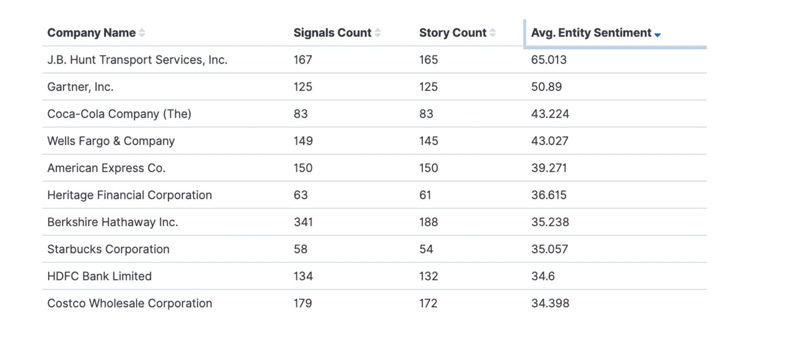This screenshot has height=363, width=799.
Task: Toggle the Avg. Entity Sentiment descending arrow
Action: 657,34
